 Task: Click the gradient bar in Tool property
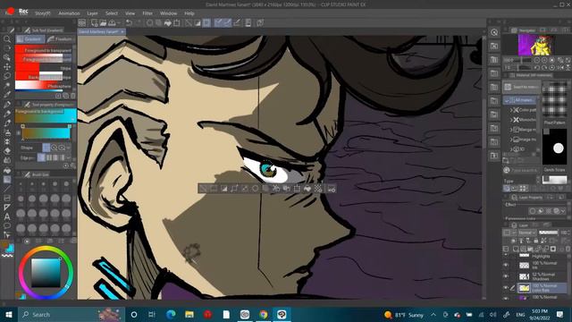click(x=46, y=133)
